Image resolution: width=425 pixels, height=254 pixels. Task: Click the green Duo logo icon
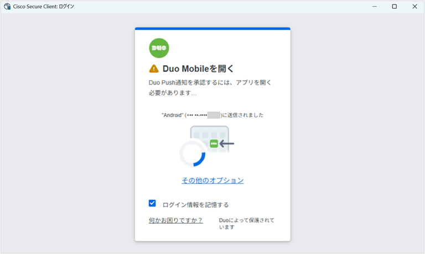pyautogui.click(x=159, y=48)
